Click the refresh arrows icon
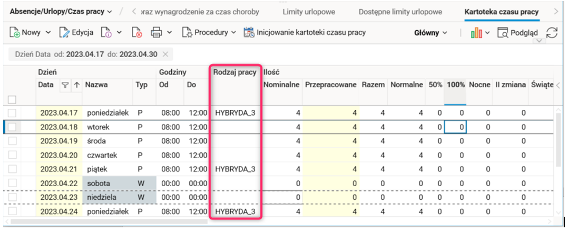 point(552,33)
